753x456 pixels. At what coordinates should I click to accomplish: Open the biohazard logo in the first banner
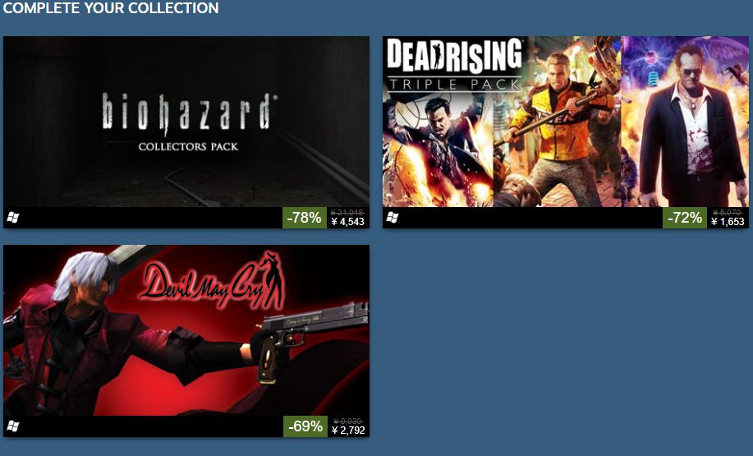(189, 113)
